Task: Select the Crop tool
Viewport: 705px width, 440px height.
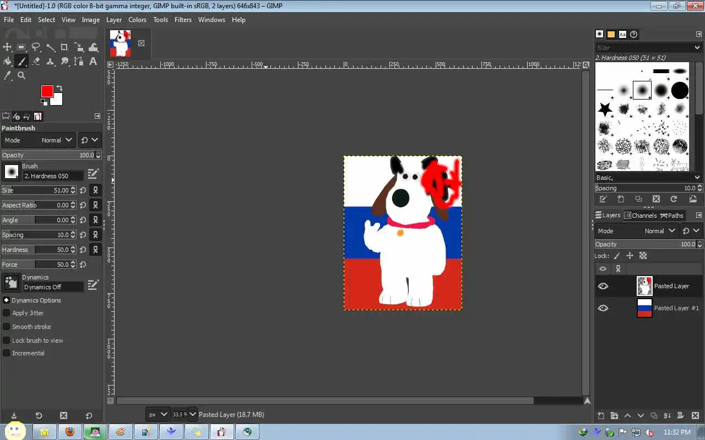Action: click(64, 47)
